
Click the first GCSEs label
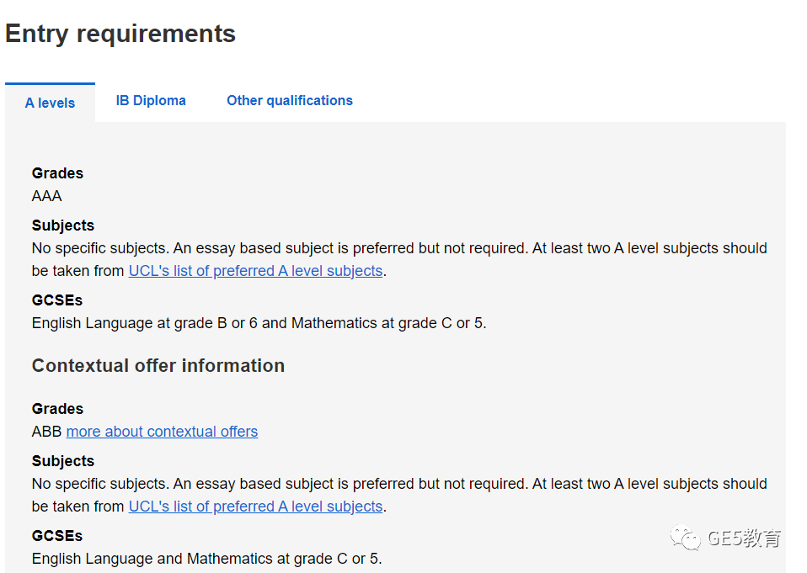(x=57, y=300)
